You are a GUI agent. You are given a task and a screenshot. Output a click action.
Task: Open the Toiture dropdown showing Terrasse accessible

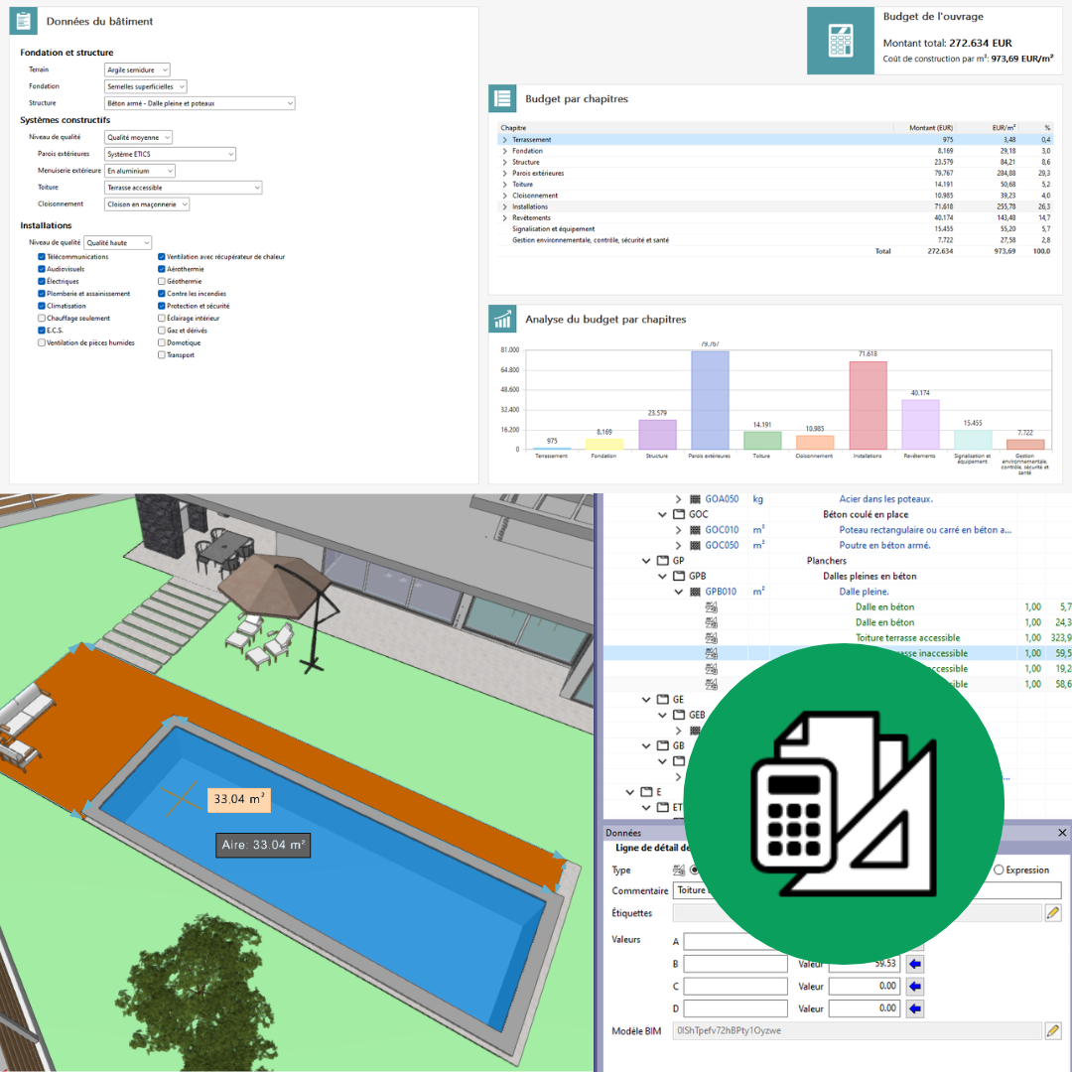click(183, 187)
